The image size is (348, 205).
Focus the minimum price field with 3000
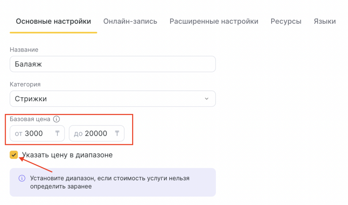pyautogui.click(x=34, y=133)
